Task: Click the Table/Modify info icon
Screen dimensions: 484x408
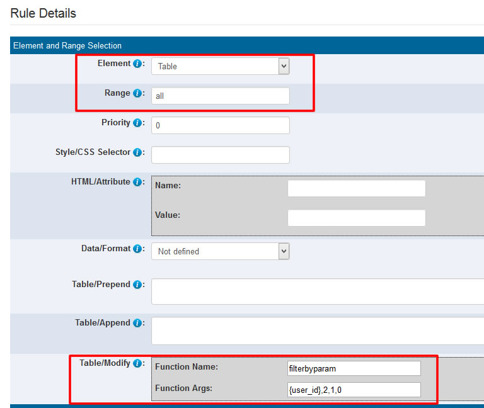Action: [137, 363]
